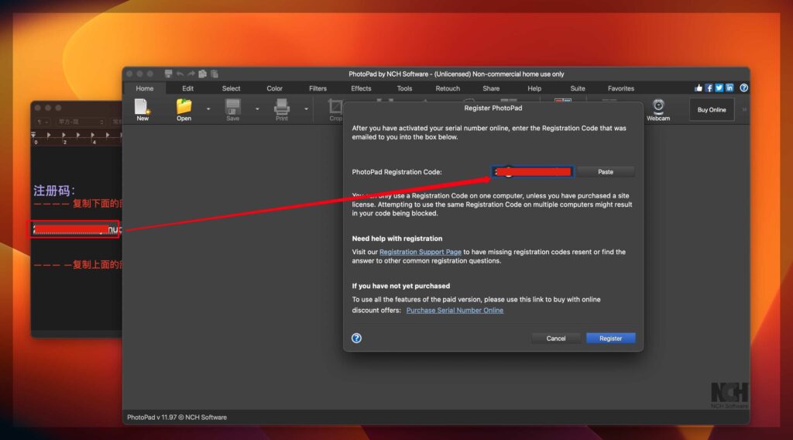
Task: Click the Print toolbar icon
Action: coord(282,110)
